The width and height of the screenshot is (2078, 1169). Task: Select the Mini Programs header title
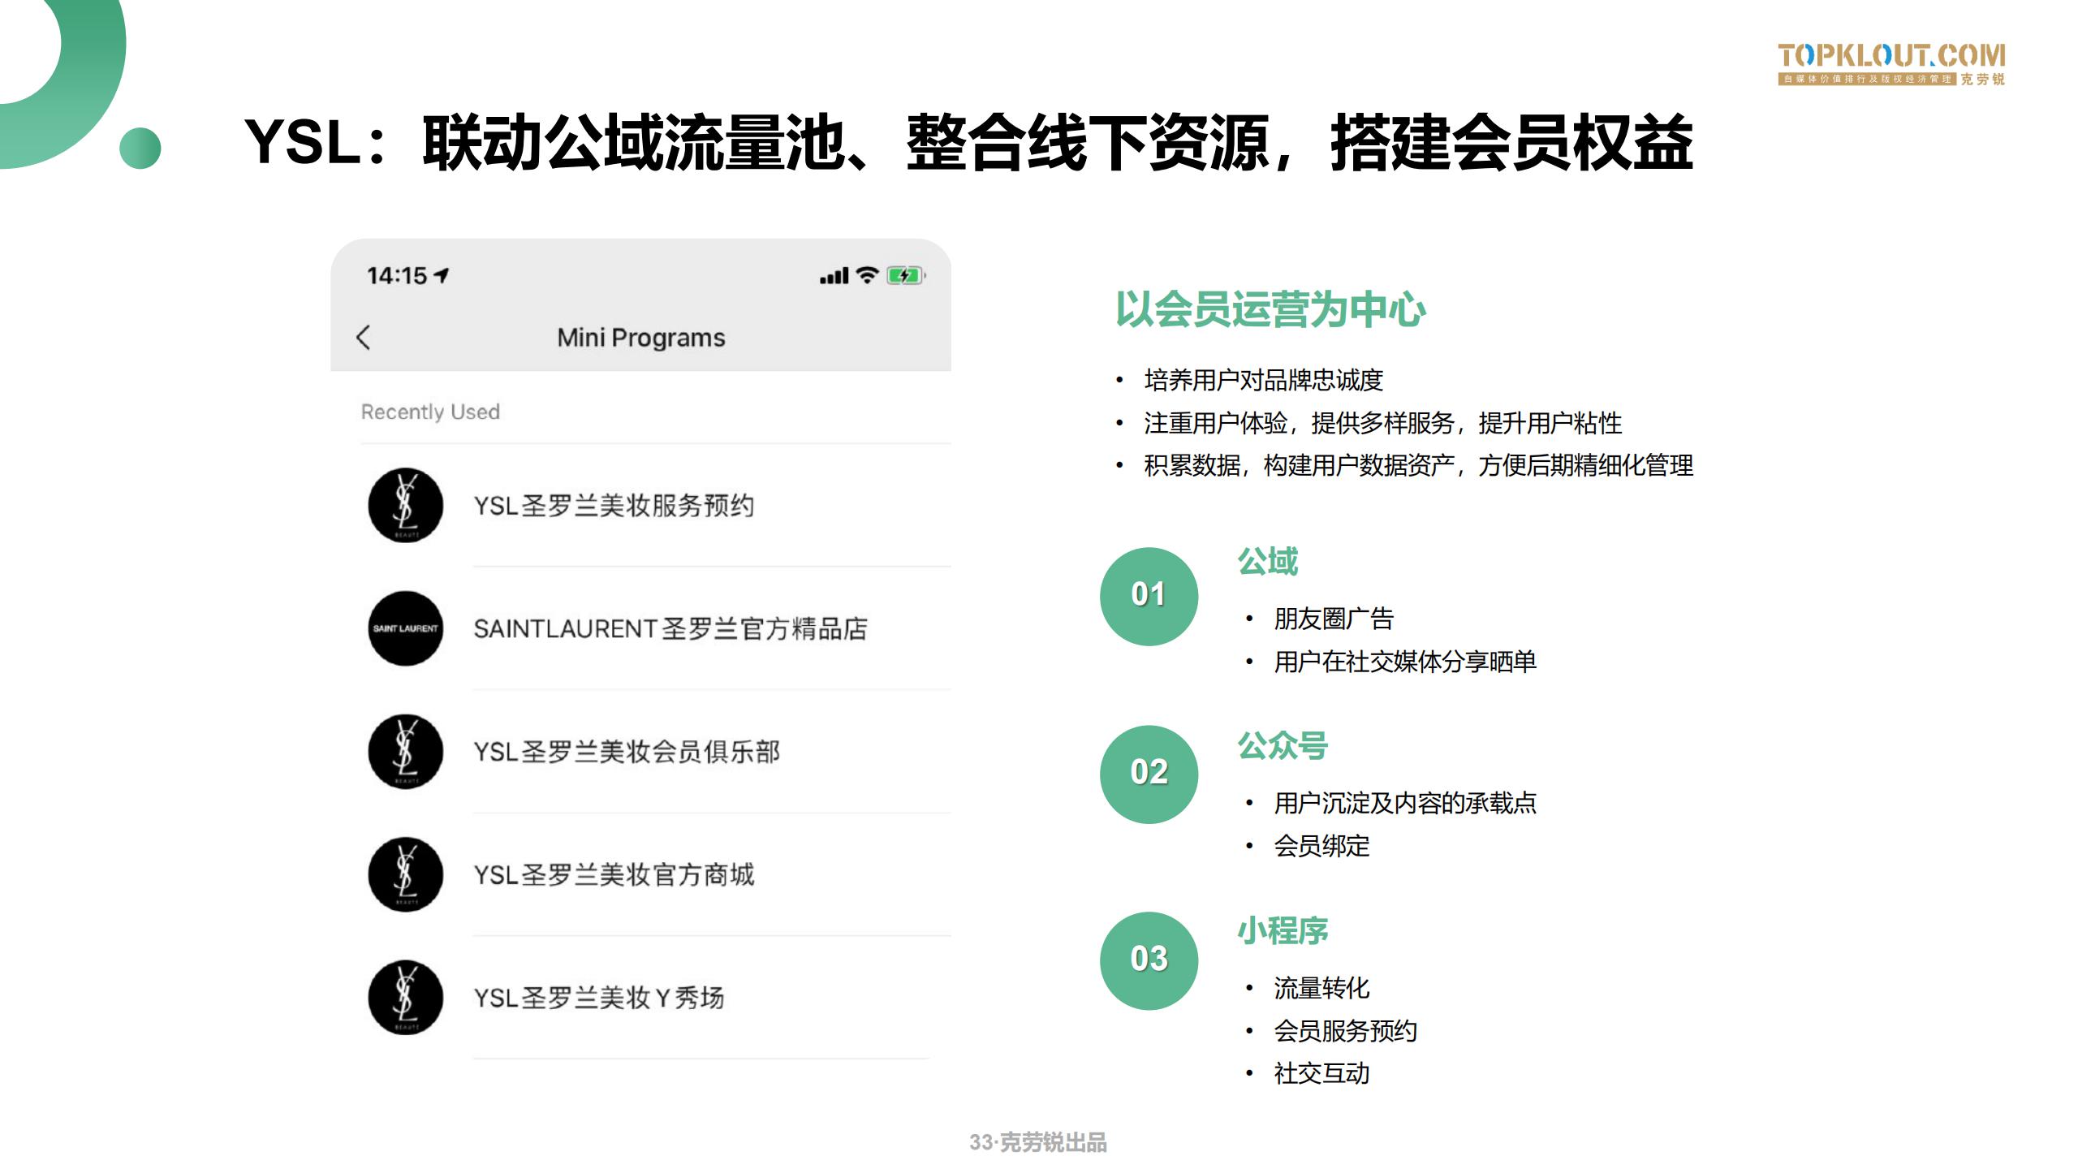[642, 338]
